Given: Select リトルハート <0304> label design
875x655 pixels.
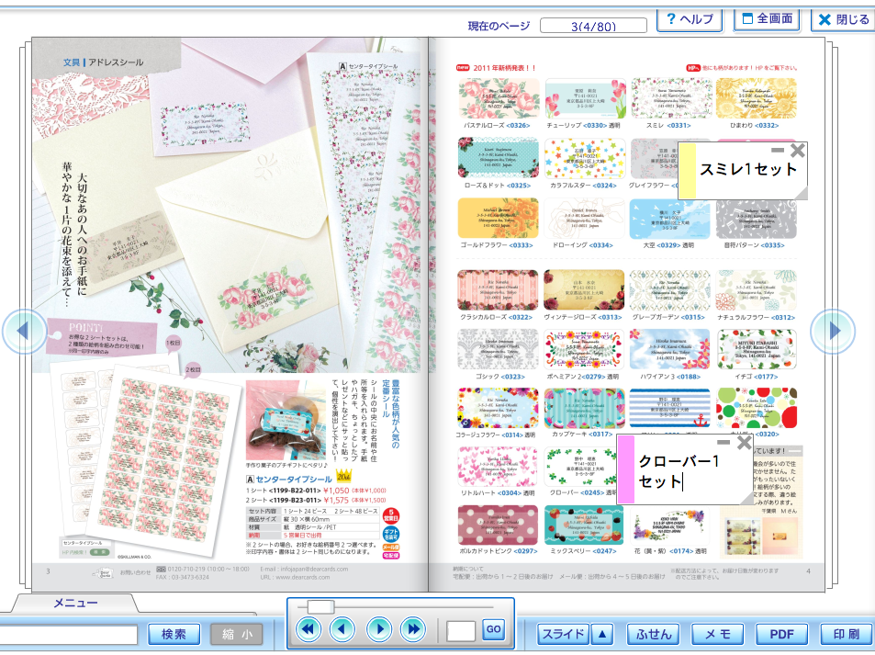Looking at the screenshot, I should point(499,467).
